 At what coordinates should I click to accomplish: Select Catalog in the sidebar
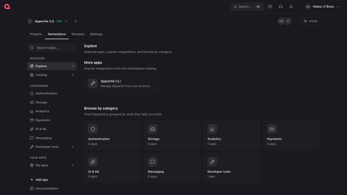52,75
